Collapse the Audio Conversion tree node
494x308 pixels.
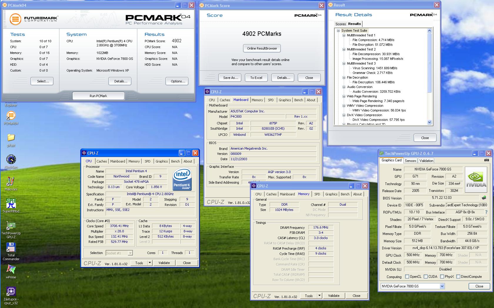[344, 87]
